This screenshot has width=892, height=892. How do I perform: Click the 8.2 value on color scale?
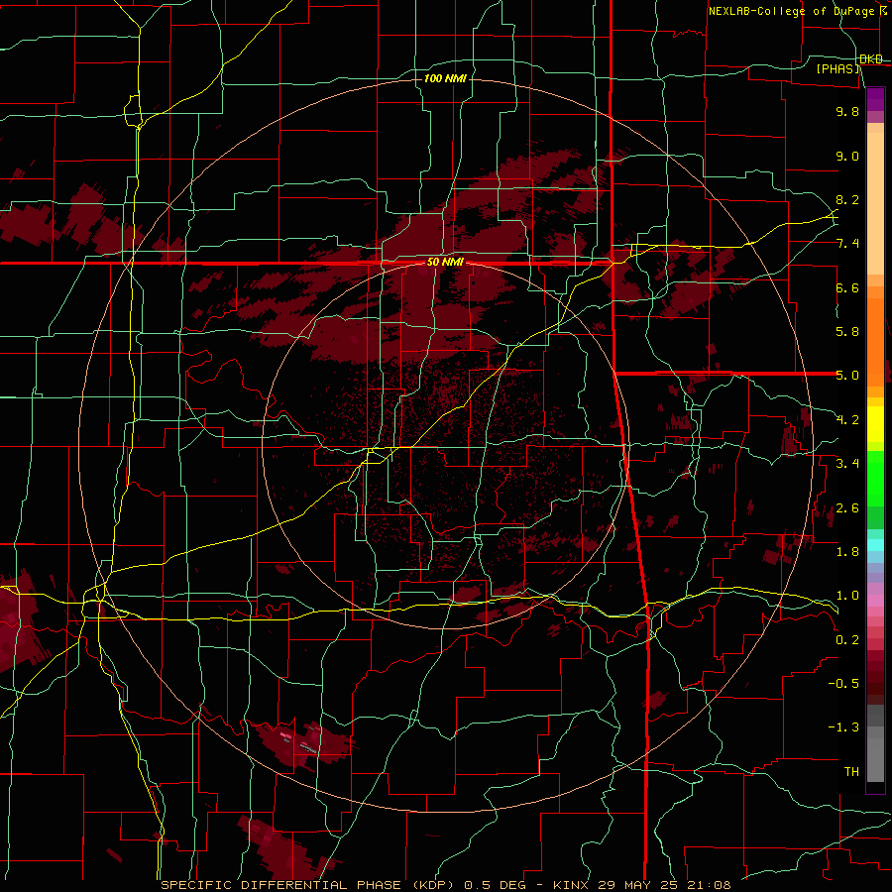click(847, 199)
